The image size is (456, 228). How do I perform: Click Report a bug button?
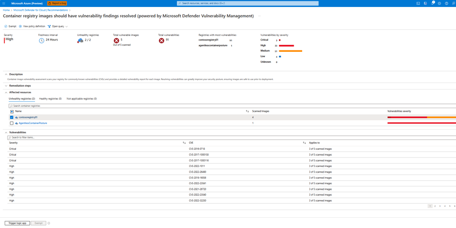pos(57,3)
